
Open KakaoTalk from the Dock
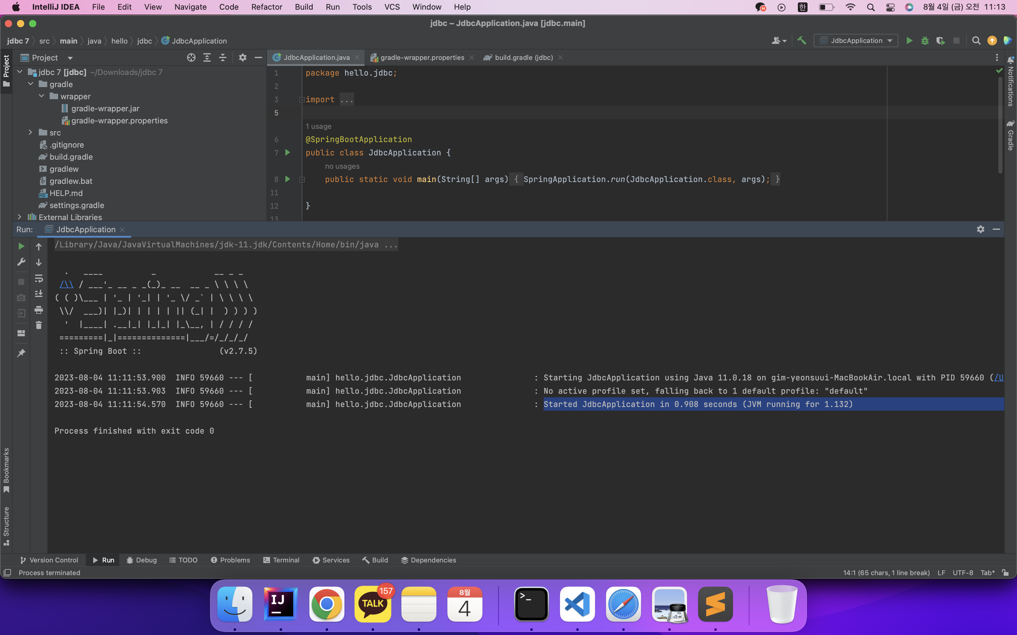[x=373, y=604]
